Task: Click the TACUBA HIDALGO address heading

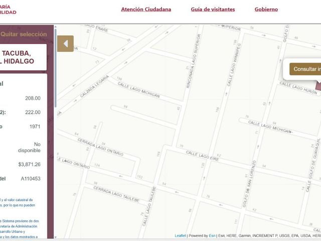Action: pos(17,57)
